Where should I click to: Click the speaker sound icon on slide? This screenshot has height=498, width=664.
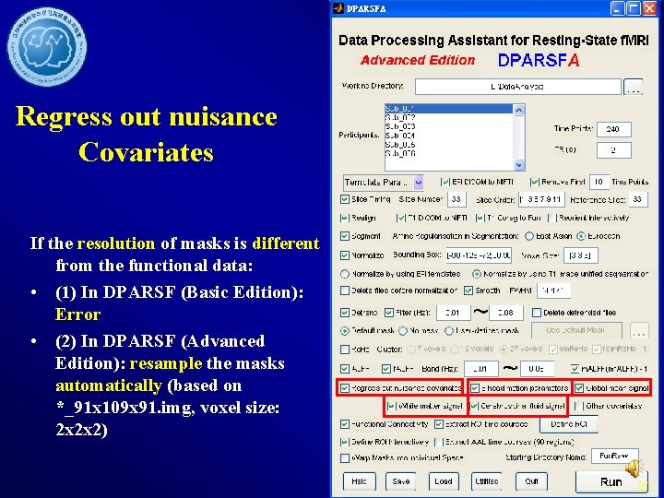click(x=633, y=467)
